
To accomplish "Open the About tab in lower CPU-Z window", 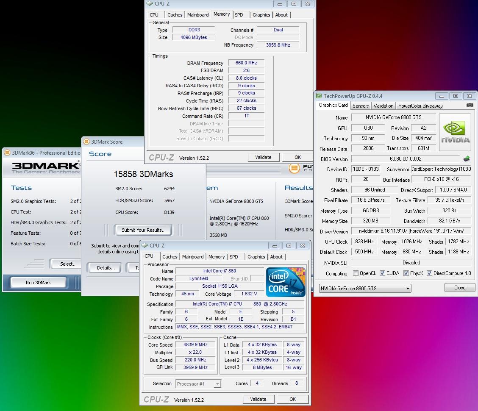I will click(276, 257).
